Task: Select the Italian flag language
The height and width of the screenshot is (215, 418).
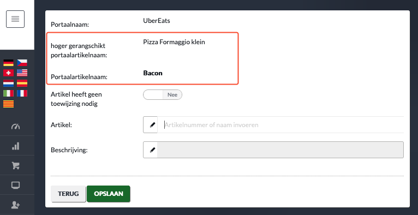Action: (x=8, y=93)
